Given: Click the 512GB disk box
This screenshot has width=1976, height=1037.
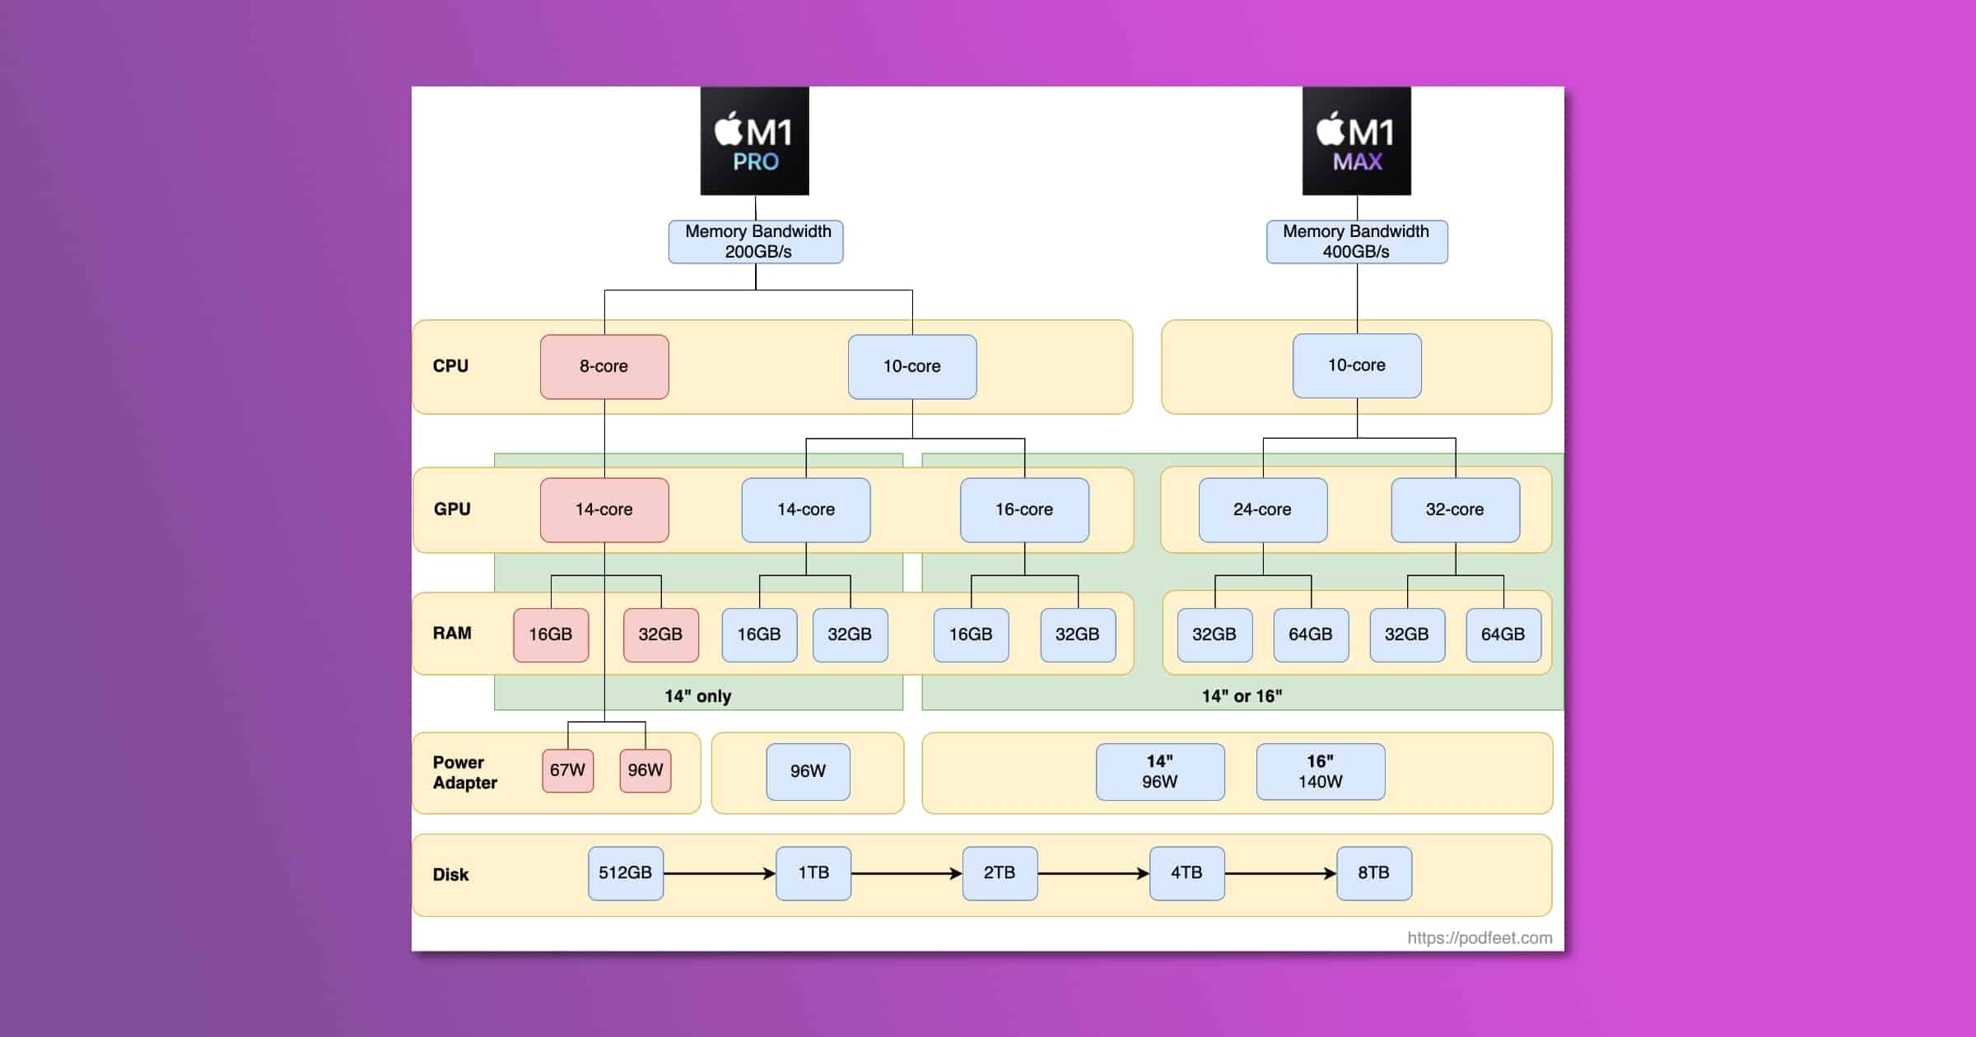Looking at the screenshot, I should 625,873.
